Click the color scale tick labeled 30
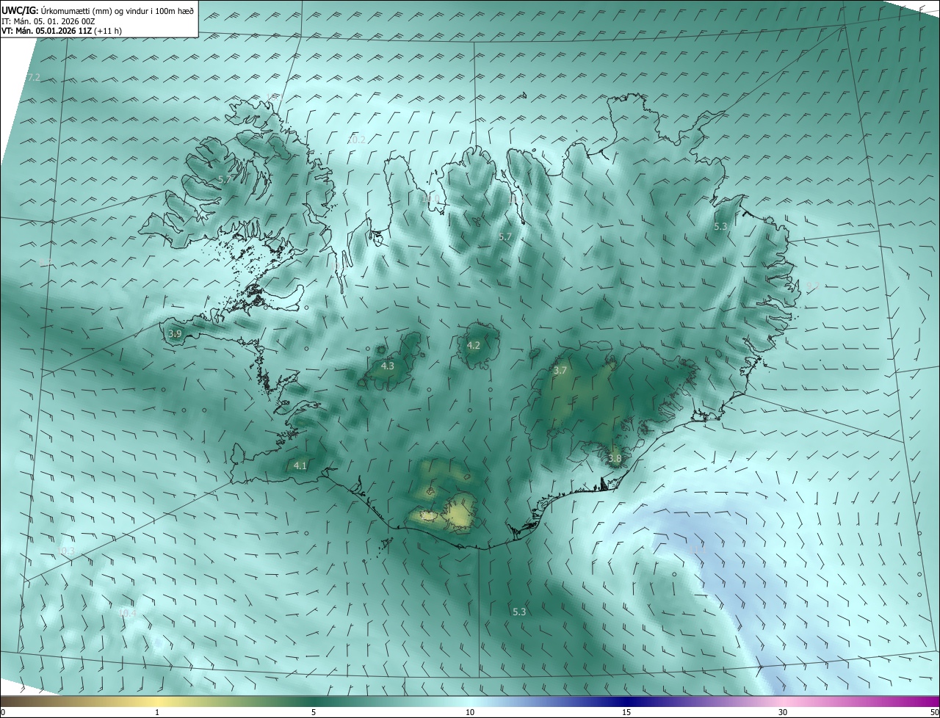940x718 pixels. coord(783,712)
